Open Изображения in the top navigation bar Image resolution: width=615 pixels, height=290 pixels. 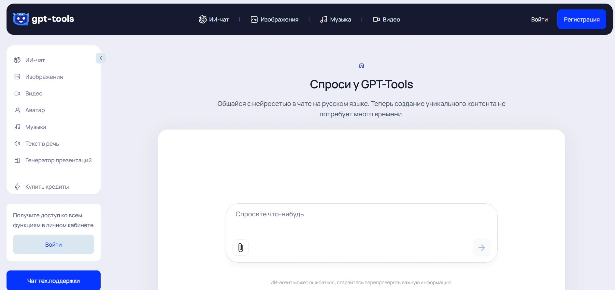pyautogui.click(x=274, y=20)
